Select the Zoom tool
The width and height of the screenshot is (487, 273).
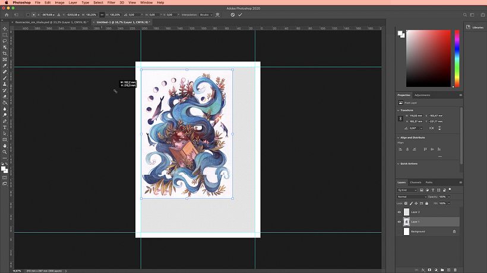click(x=5, y=152)
